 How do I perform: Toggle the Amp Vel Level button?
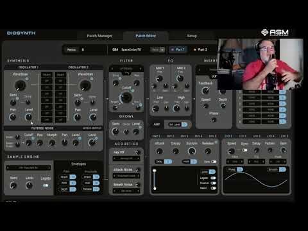coord(177,124)
